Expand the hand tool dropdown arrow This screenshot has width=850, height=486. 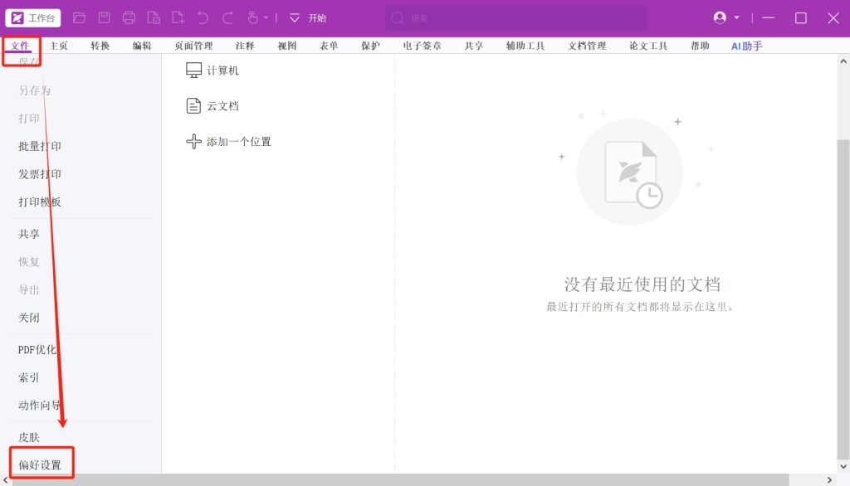click(266, 17)
